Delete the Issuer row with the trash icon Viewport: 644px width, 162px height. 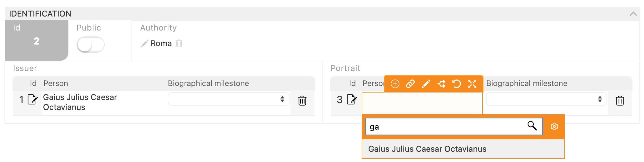(x=302, y=101)
